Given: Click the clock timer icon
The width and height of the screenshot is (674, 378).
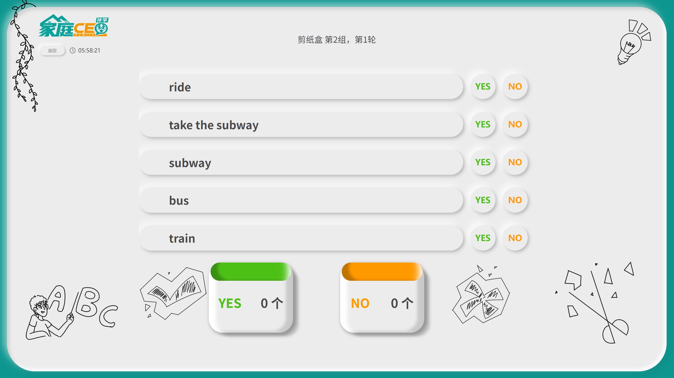Looking at the screenshot, I should (72, 50).
